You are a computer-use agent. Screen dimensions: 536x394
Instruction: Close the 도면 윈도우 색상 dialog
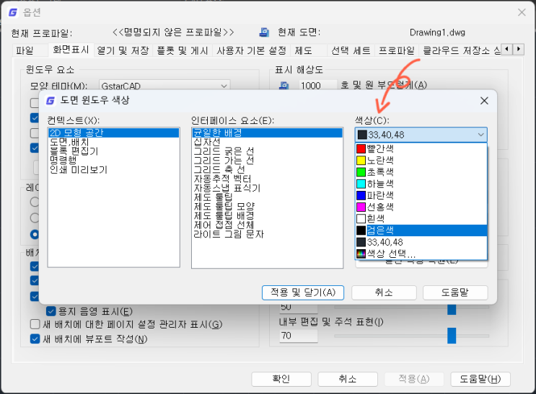[x=484, y=101]
